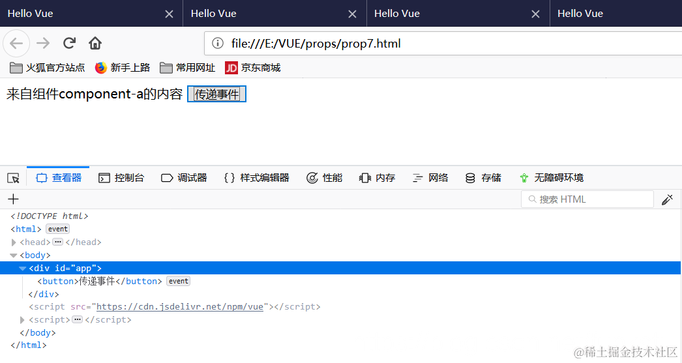Activate the element picker tool
The width and height of the screenshot is (682, 363).
(x=14, y=178)
